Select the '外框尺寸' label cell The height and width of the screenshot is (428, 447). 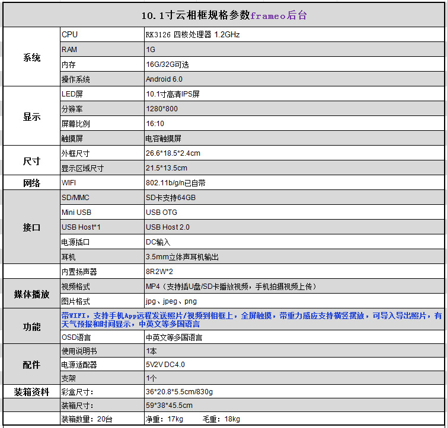102,153
